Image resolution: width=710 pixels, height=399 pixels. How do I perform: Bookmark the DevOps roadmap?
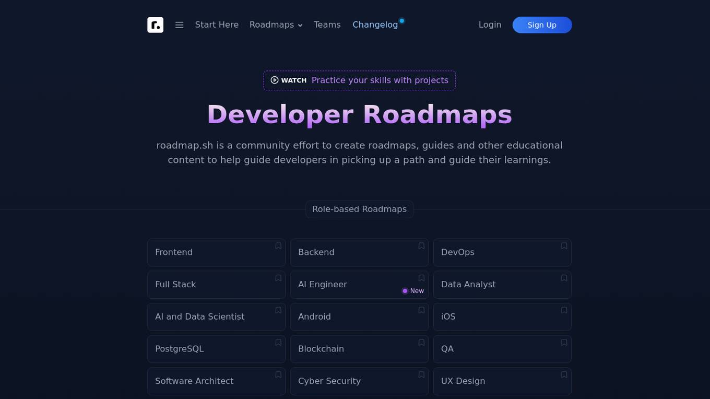pos(564,246)
